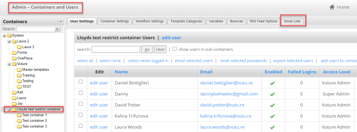This screenshot has width=357, height=132.
Task: Switch to the Email Lists tab
Action: point(292,21)
